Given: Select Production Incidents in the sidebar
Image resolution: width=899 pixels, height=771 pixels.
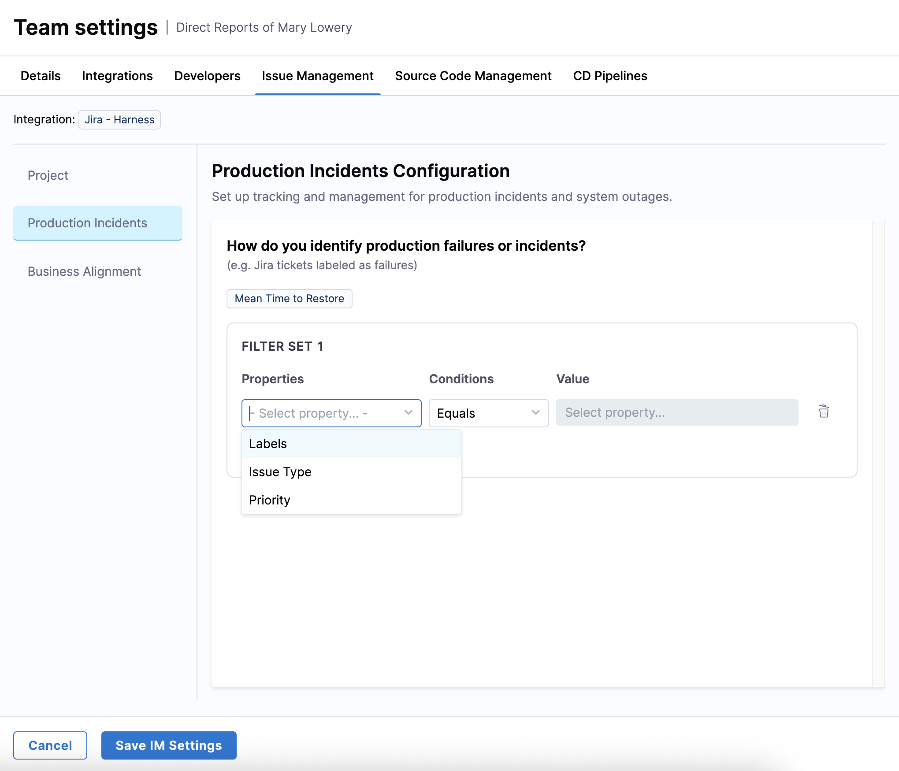Looking at the screenshot, I should [x=87, y=223].
